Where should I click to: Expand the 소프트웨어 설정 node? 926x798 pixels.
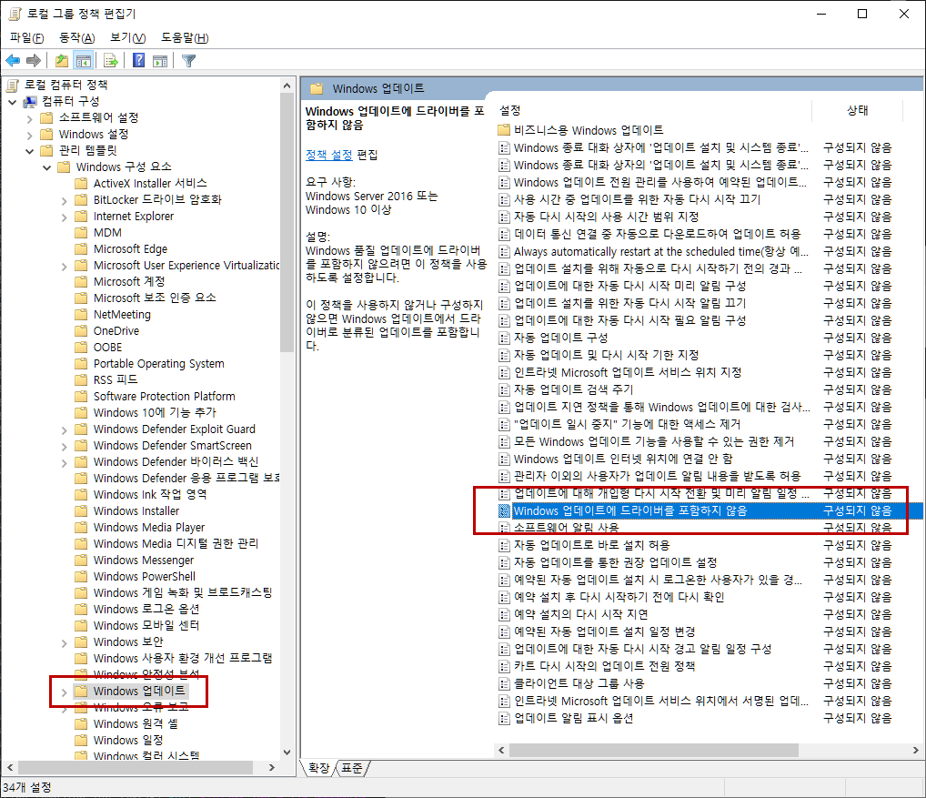(29, 118)
